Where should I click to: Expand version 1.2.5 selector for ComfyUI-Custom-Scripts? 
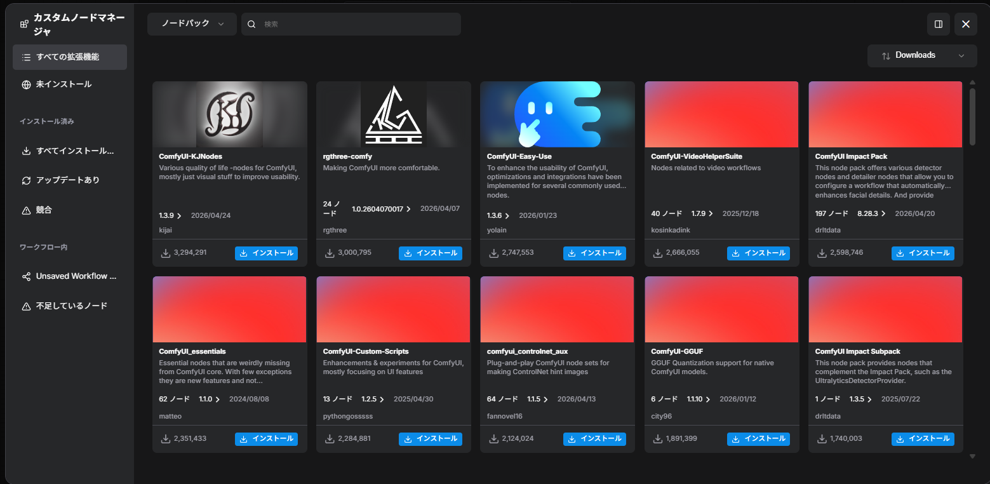373,400
